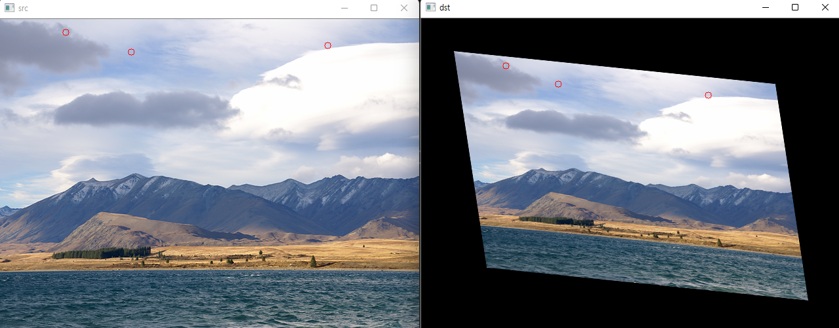Click the src window's app icon
Viewport: 839px width, 328px height.
9,8
